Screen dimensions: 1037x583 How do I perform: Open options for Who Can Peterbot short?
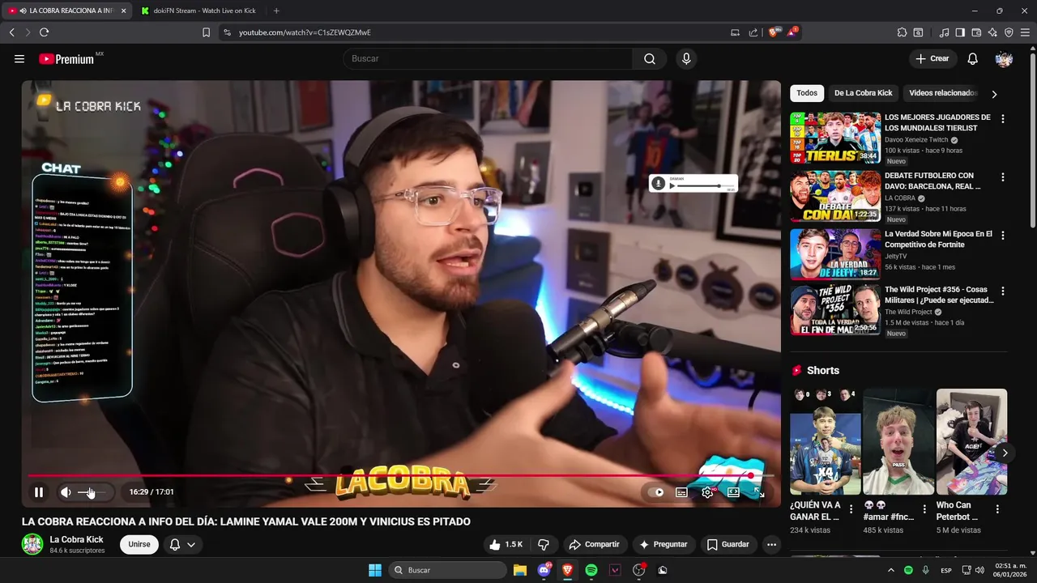click(997, 509)
